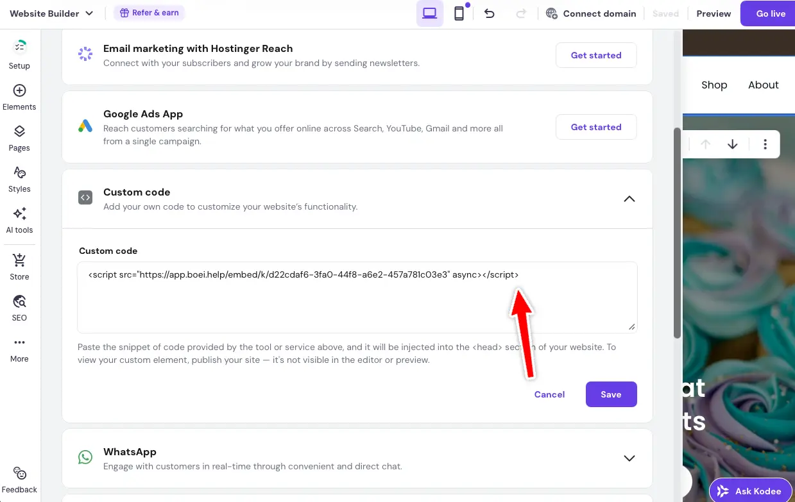
Task: Select the About tab
Action: point(763,85)
